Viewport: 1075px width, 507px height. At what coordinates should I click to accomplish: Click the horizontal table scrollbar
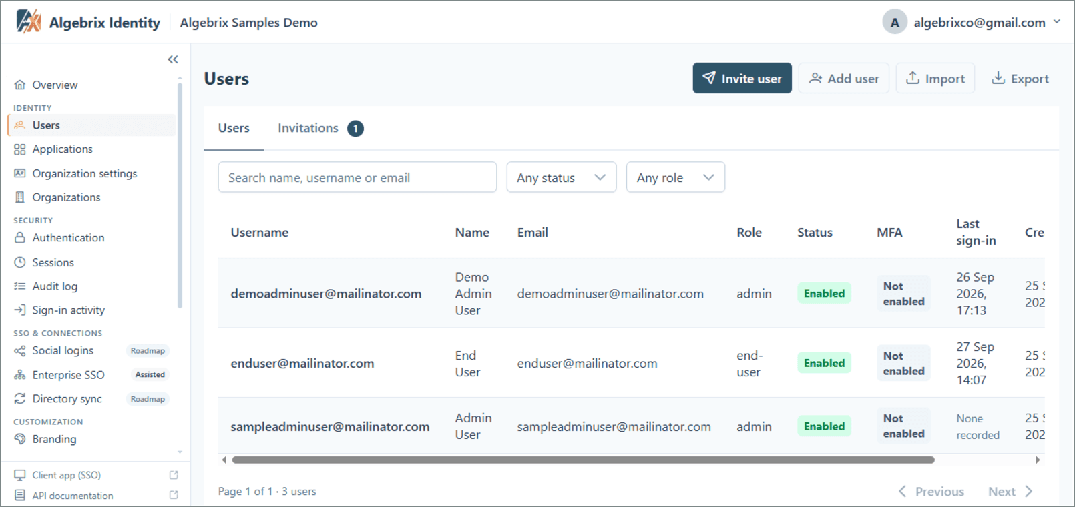(583, 460)
